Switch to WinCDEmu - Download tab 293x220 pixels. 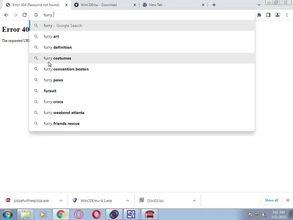105,5
